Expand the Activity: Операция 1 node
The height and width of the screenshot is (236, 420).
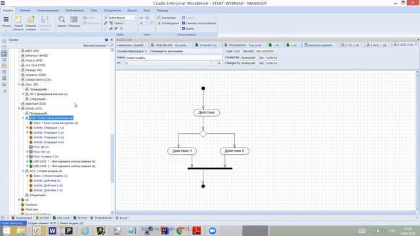(x=28, y=128)
